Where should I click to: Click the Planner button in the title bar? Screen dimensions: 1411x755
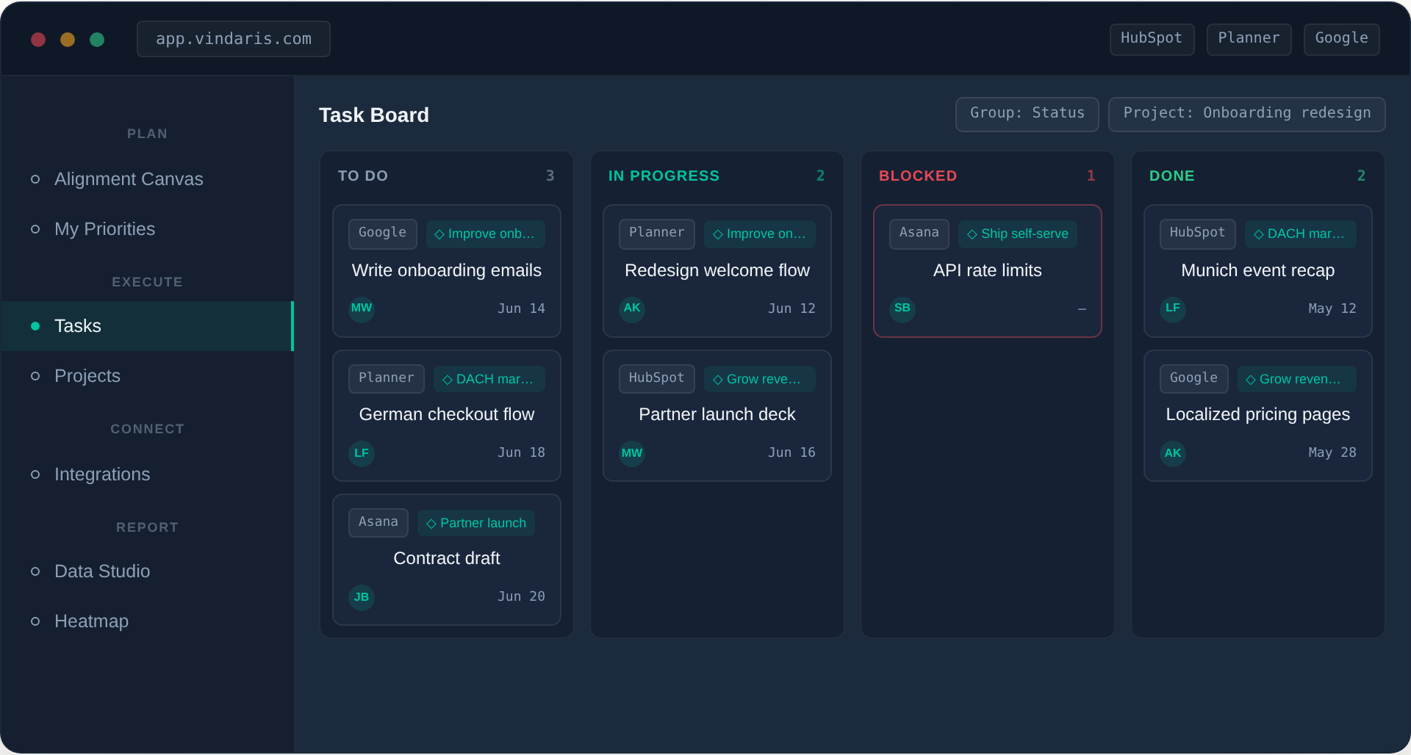[1249, 39]
